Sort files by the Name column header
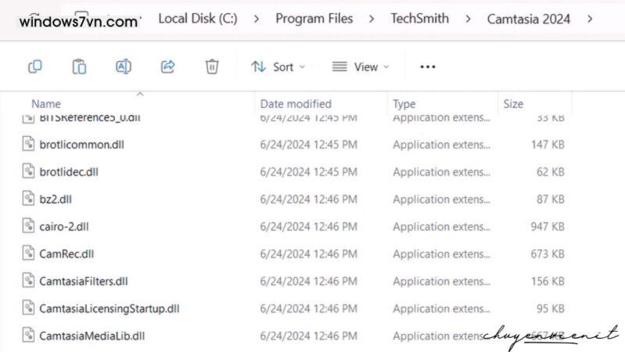Viewport: 625px width, 352px height. click(46, 103)
